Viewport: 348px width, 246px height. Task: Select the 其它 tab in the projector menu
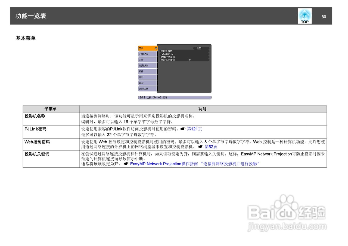147,77
